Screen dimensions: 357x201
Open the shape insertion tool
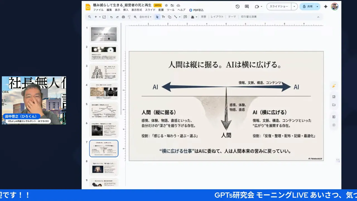169,17
